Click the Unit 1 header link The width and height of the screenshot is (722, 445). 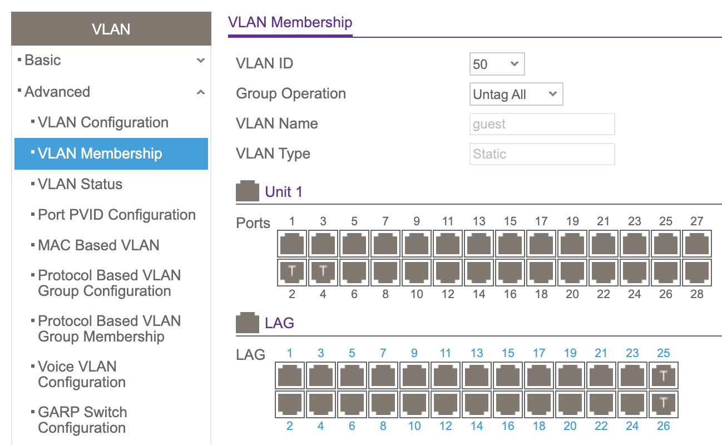[x=284, y=192]
